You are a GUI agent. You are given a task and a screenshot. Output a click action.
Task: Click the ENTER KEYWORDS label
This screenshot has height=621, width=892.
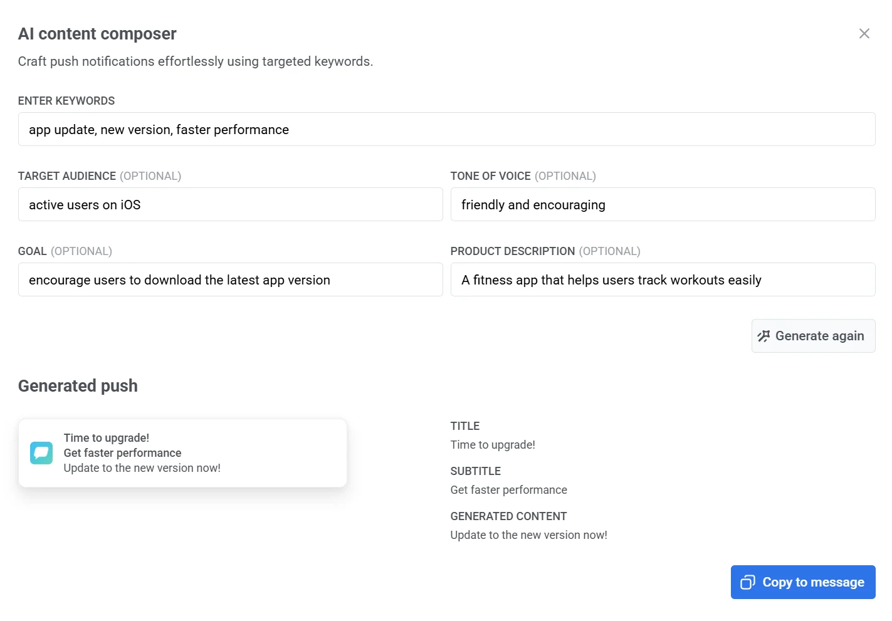(66, 101)
